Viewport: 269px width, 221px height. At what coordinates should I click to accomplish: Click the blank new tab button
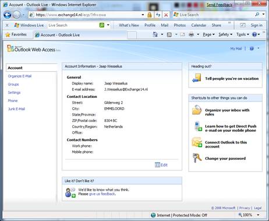coord(132,35)
